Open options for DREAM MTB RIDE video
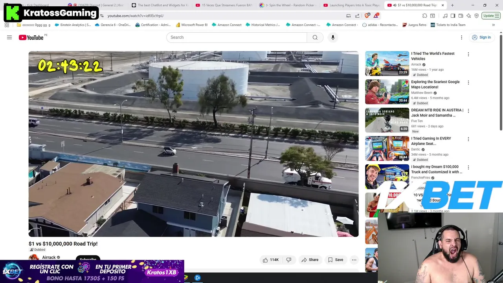Screen dimensions: 503x283 (468, 111)
